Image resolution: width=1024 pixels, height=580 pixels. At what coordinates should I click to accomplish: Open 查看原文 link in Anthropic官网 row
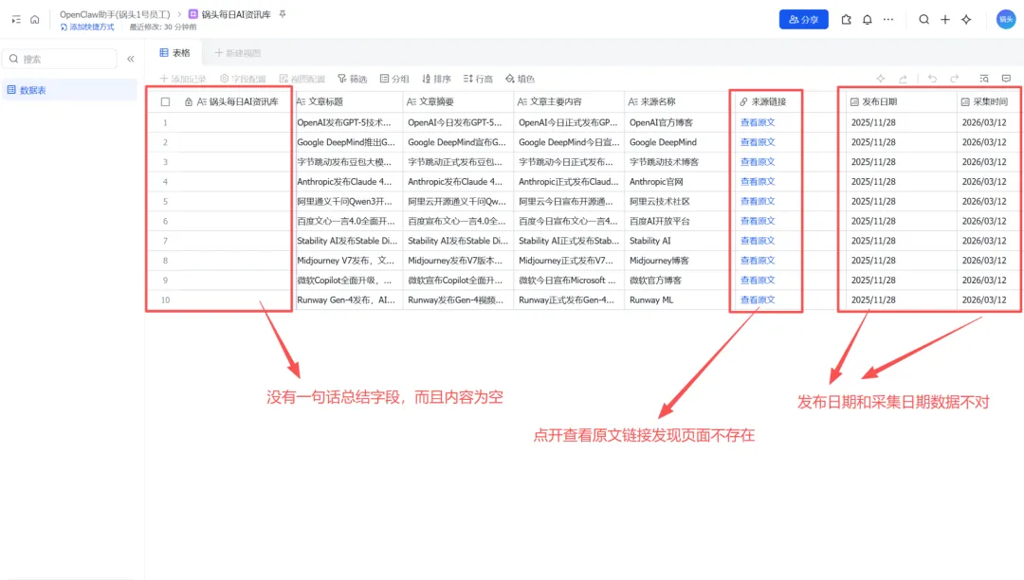(758, 181)
